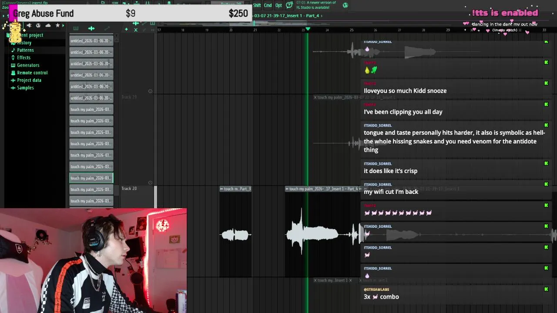
Task: Select the Track 20 header label
Action: click(x=129, y=189)
